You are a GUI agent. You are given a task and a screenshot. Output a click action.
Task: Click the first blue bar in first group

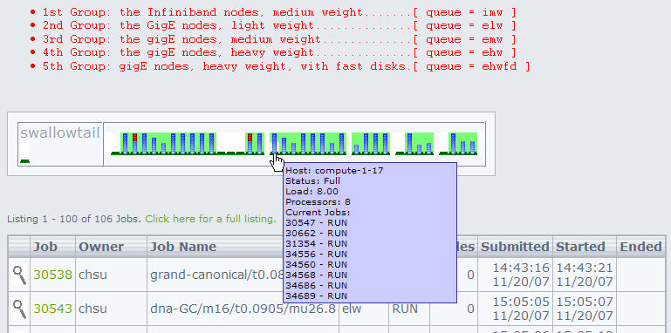[x=126, y=144]
